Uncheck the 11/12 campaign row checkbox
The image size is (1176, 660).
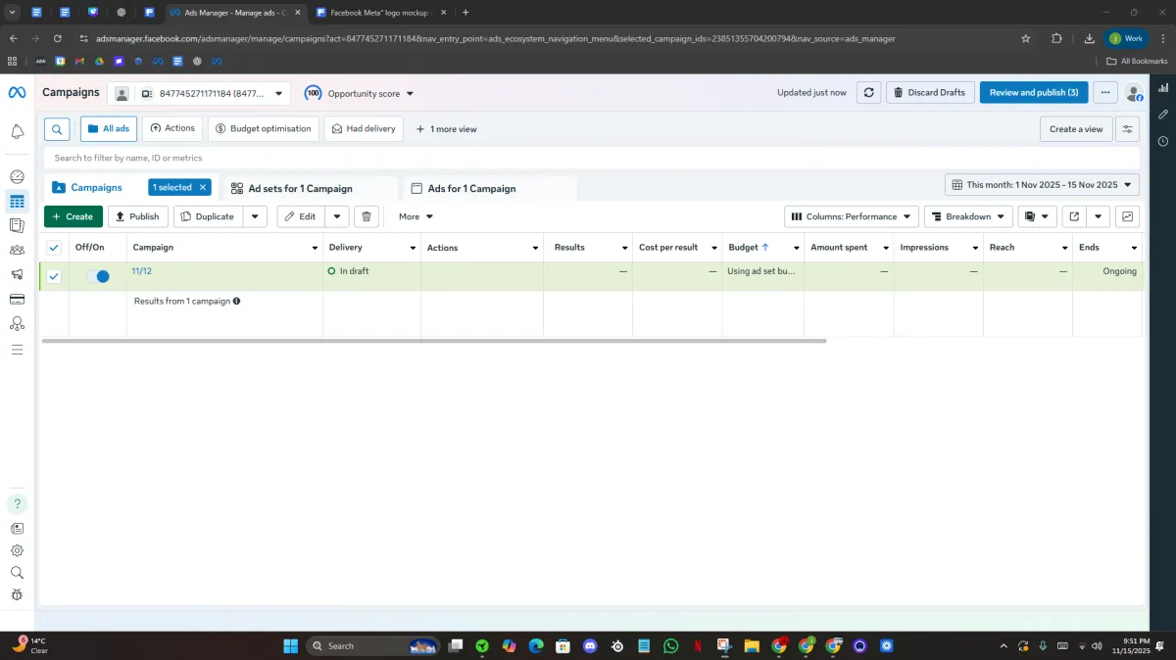pos(54,276)
